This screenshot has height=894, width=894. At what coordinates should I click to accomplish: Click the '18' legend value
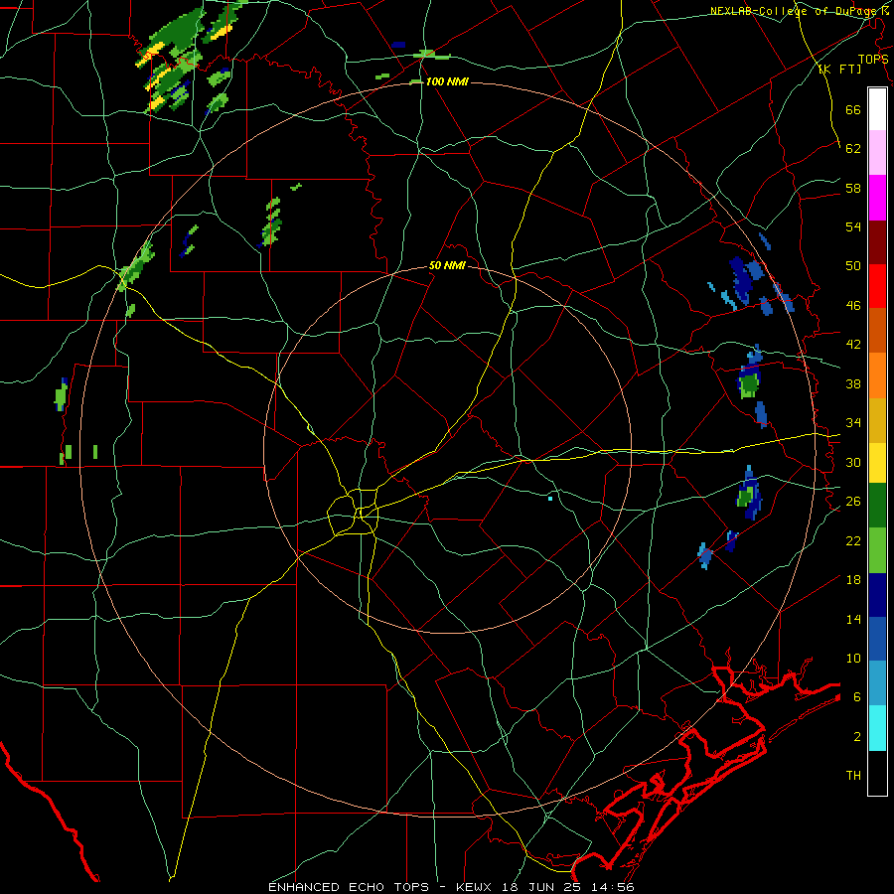tap(853, 579)
